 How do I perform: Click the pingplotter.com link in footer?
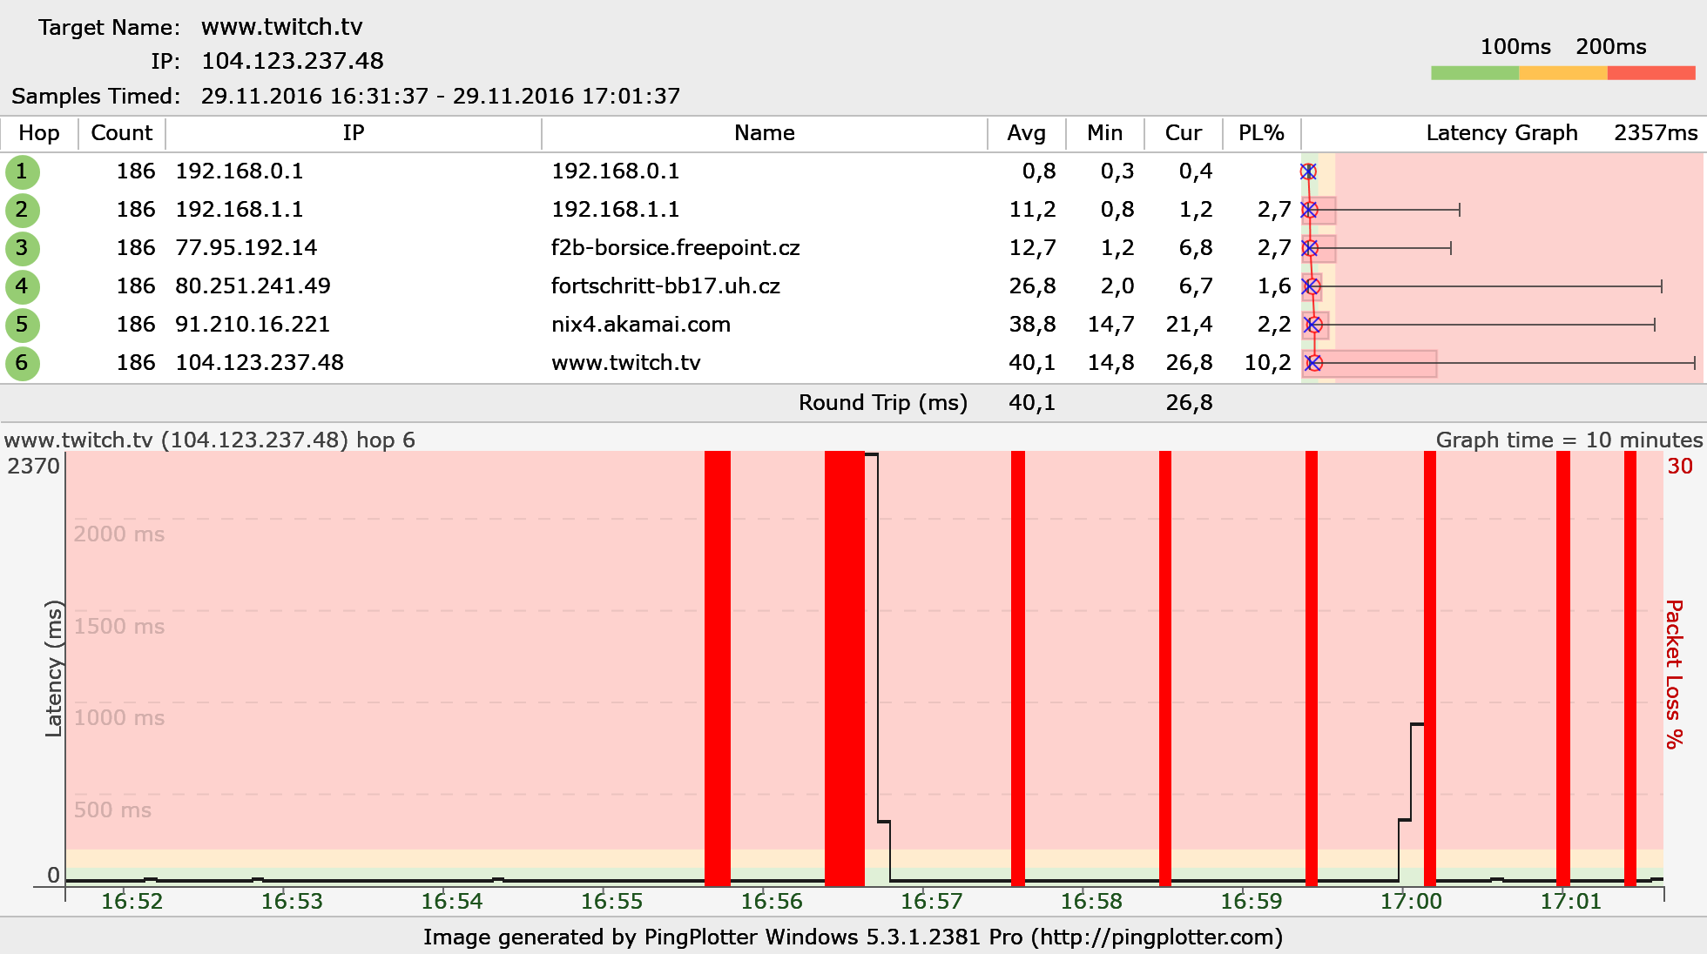pyautogui.click(x=1157, y=937)
